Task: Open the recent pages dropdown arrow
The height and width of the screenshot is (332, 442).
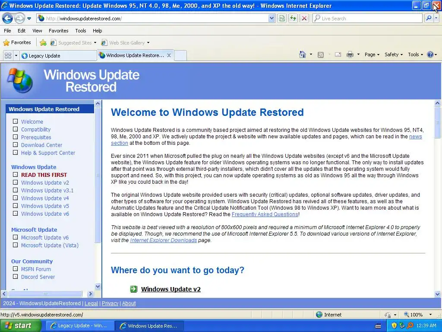Action: (29, 19)
